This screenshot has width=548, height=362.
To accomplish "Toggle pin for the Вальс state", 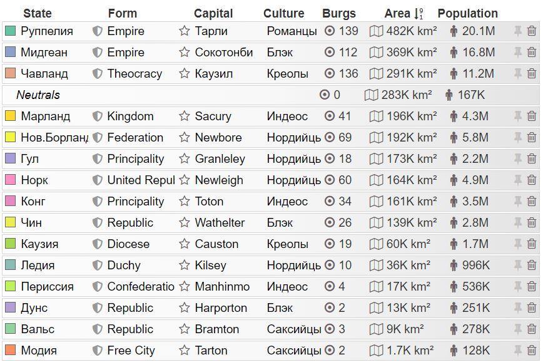I will point(517,329).
